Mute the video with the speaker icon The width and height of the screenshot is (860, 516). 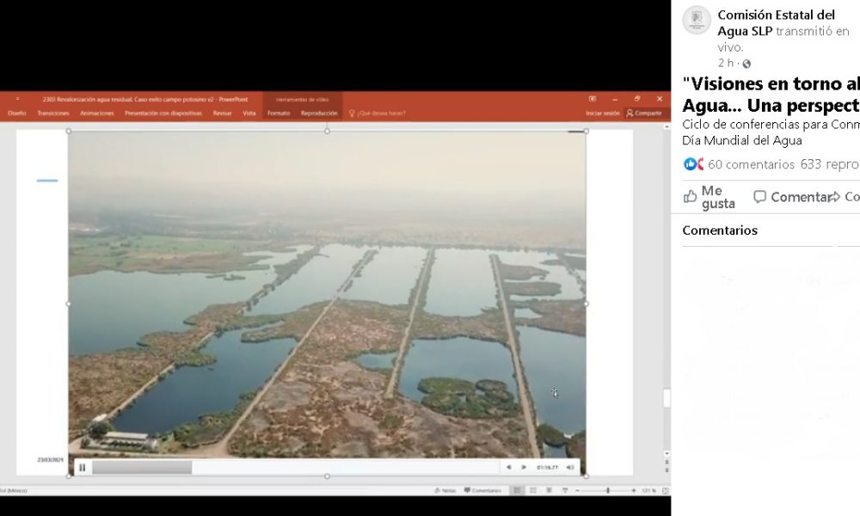coord(570,467)
